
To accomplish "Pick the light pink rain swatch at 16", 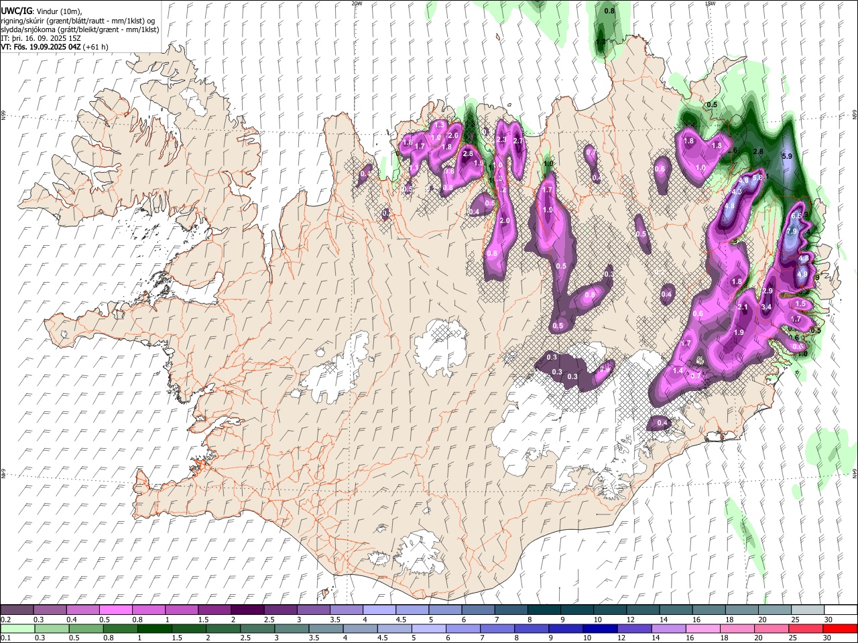I will (x=702, y=628).
